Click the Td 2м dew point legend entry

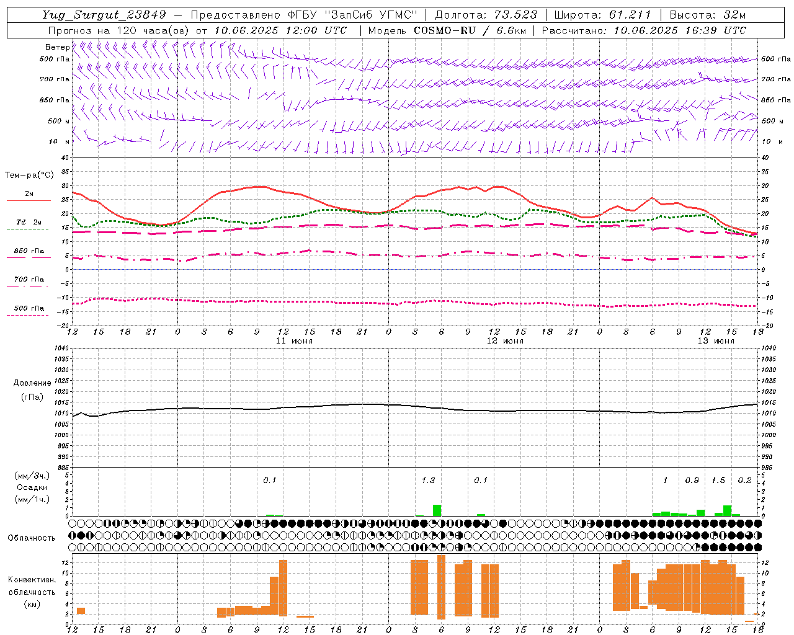click(x=29, y=222)
